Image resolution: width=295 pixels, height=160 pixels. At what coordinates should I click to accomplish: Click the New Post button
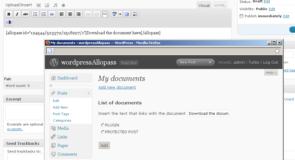coord(191,62)
